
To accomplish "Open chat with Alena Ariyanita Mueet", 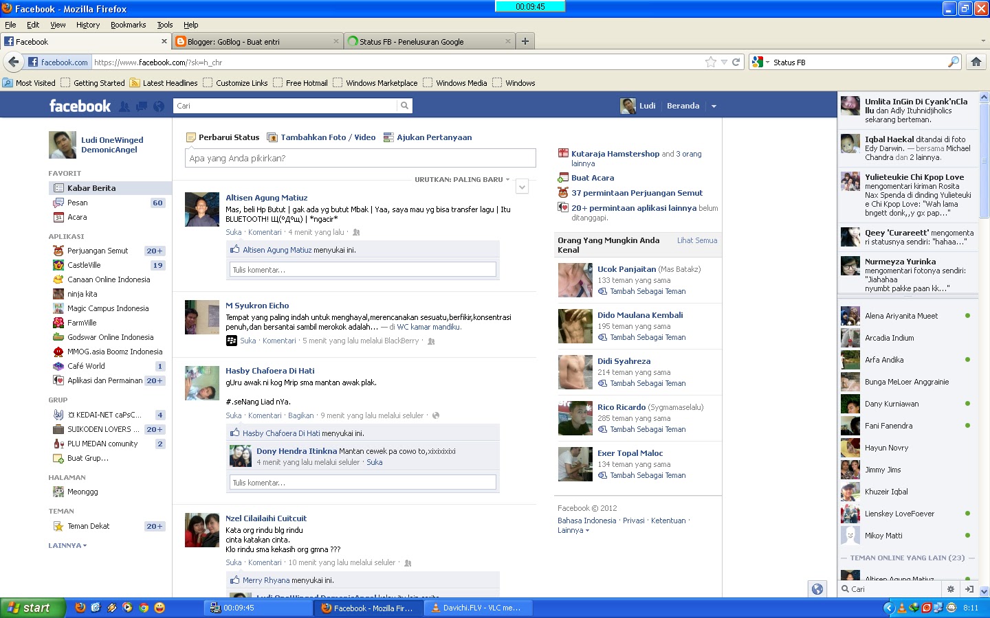I will point(906,316).
